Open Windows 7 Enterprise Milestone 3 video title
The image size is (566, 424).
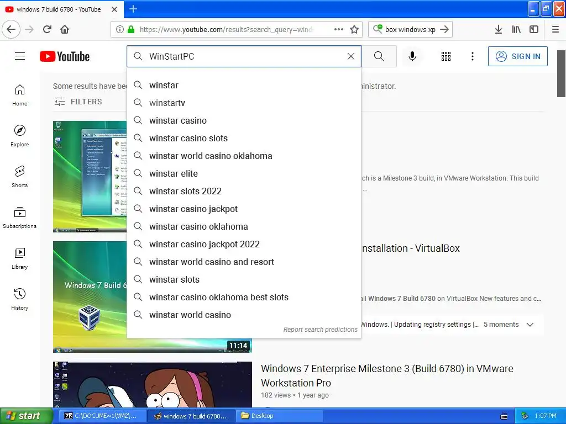pyautogui.click(x=387, y=375)
